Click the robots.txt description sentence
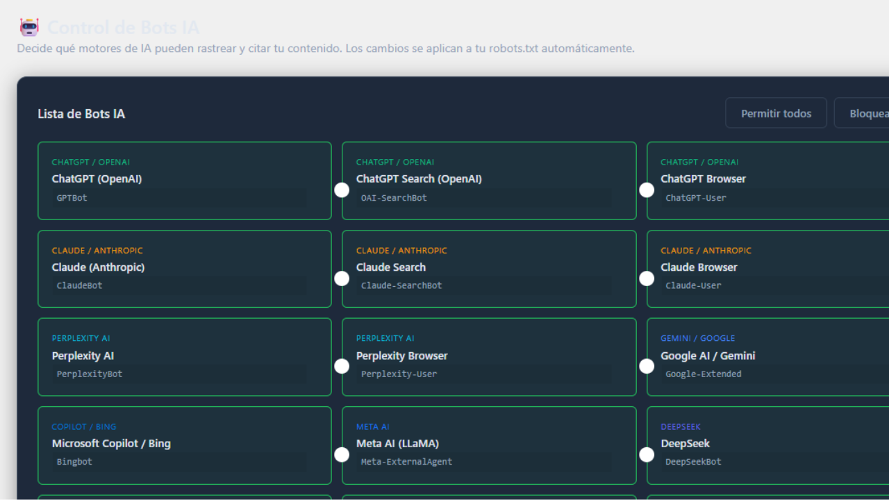Screen dimensions: 889x500 pyautogui.click(x=326, y=49)
